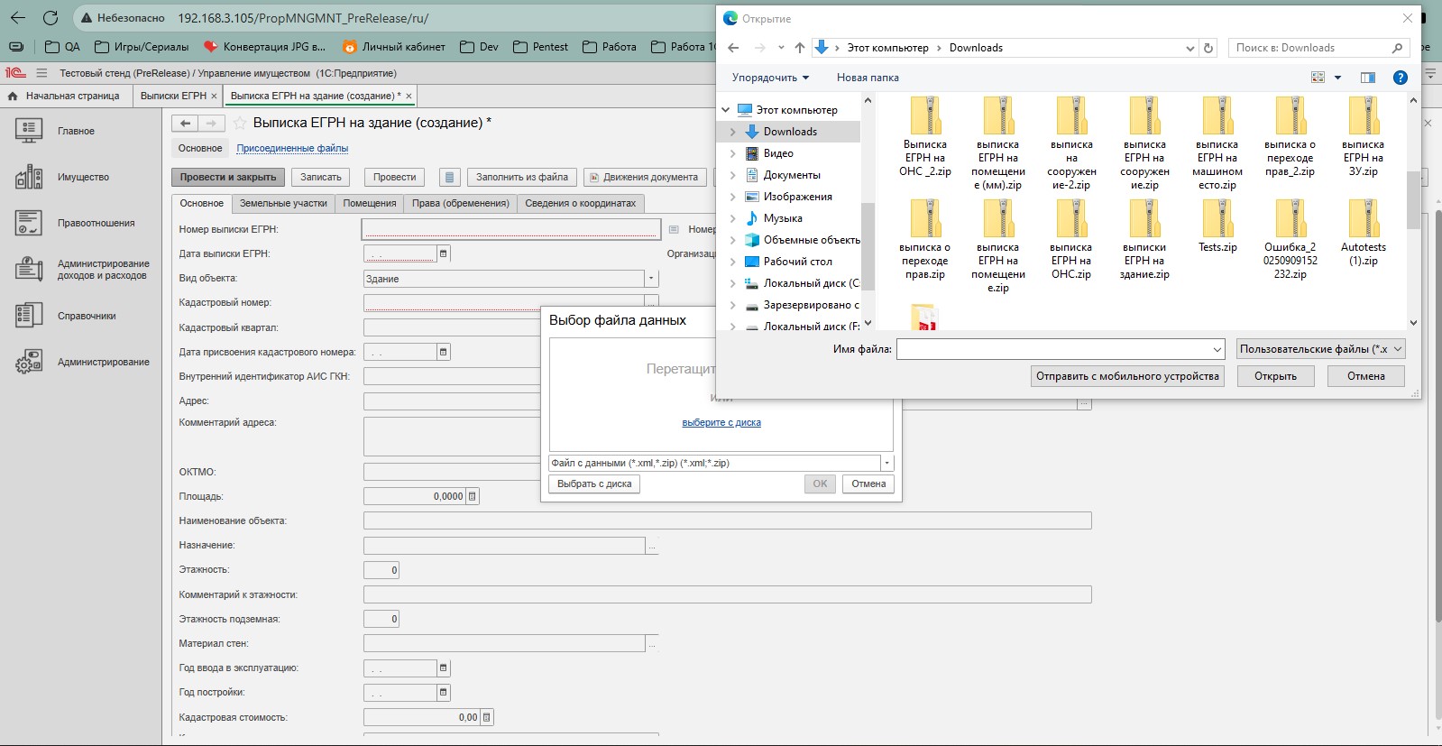The image size is (1442, 746).
Task: Select Рабочий стол in the folder tree
Action: pos(797,262)
